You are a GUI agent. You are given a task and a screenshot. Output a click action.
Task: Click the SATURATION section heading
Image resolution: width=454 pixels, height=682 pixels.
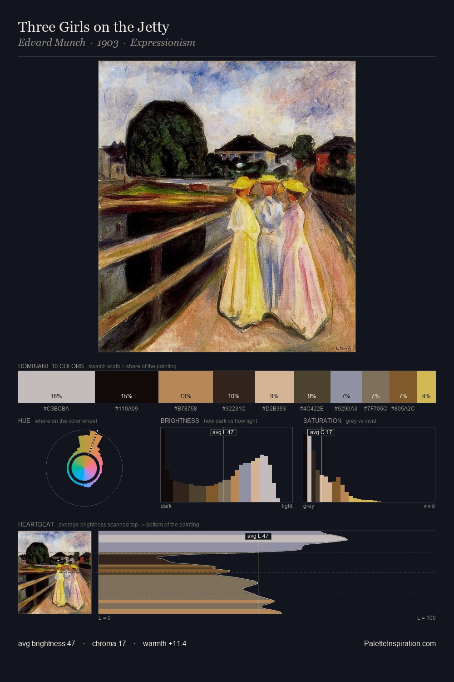coord(322,421)
